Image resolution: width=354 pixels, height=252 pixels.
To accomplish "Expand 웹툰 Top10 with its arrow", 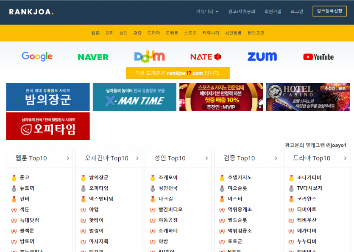I will coord(68,158).
